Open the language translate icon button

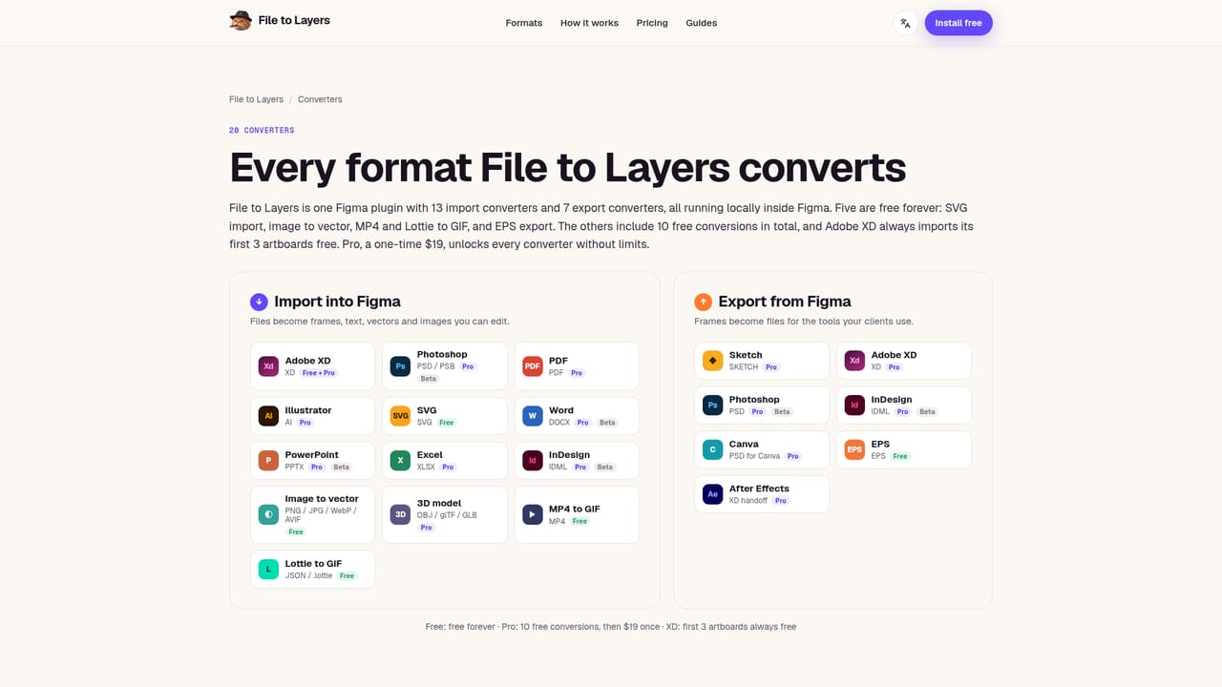905,23
